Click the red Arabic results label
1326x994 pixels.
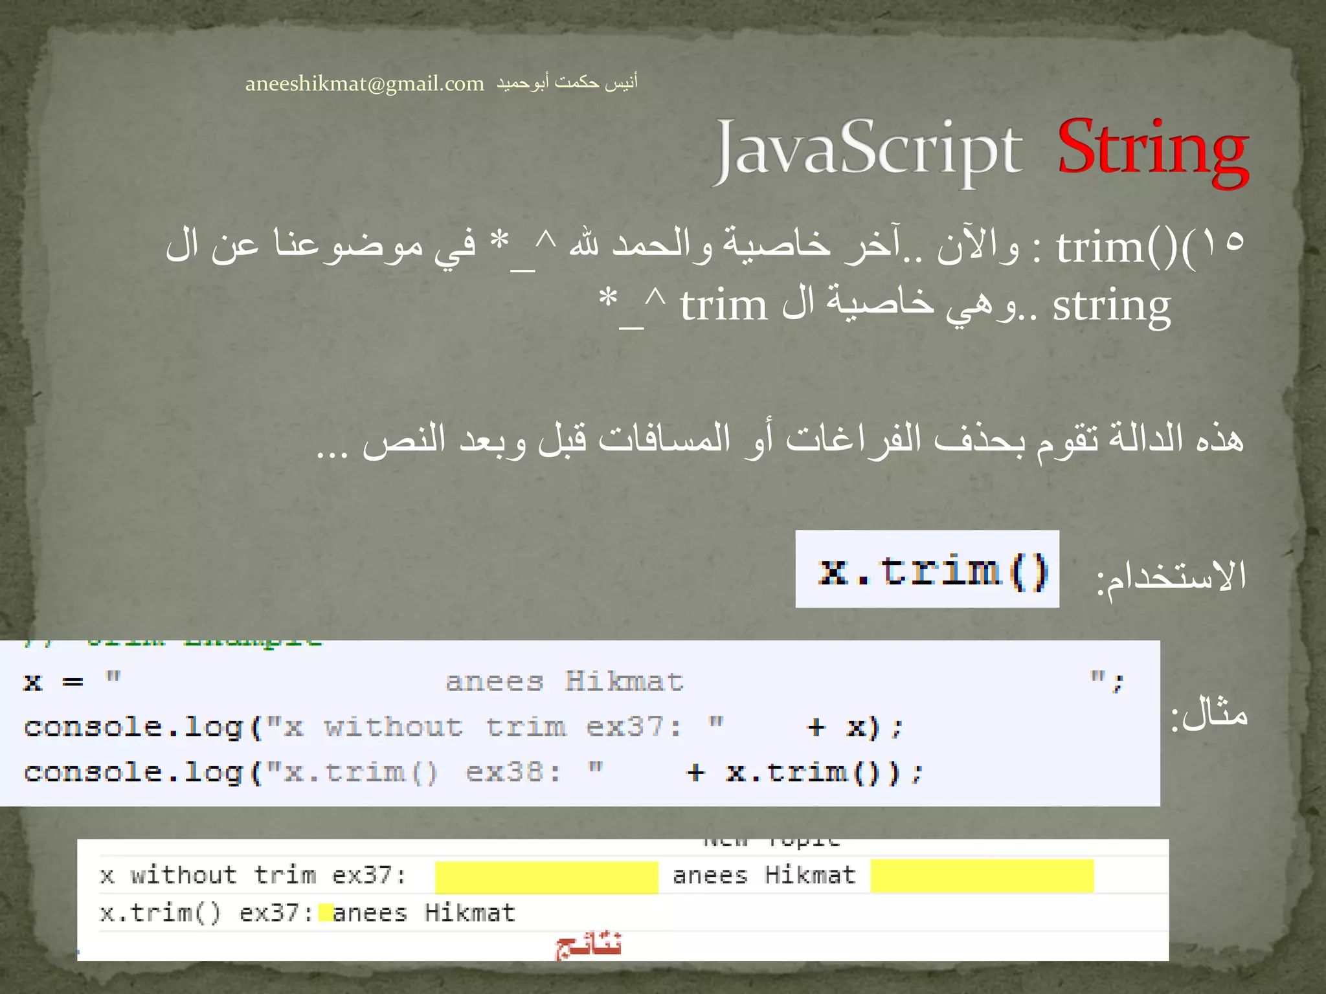(x=588, y=945)
